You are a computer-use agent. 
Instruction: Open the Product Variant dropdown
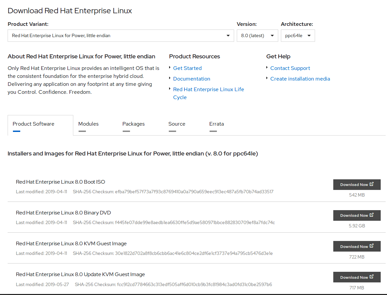click(x=121, y=36)
